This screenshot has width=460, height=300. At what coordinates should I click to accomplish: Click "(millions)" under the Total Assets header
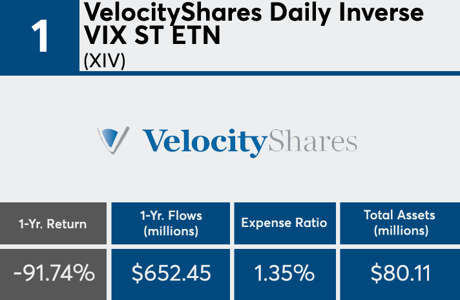399,230
